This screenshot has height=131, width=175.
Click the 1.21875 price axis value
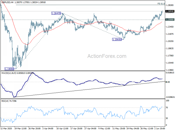coord(170,34)
